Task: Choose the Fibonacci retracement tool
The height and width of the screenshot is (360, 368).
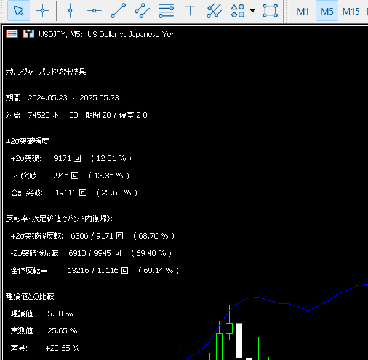Action: (x=166, y=10)
